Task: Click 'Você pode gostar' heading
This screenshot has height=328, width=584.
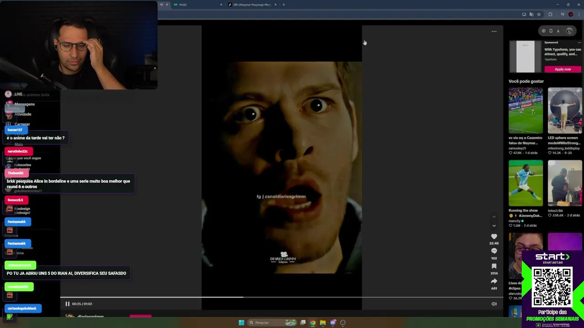Action: click(x=526, y=81)
